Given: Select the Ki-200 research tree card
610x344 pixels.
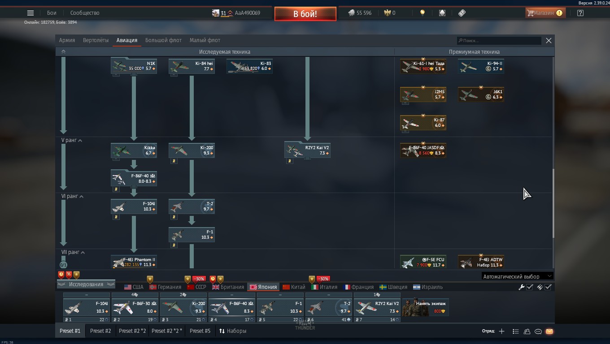Looking at the screenshot, I should 192,150.
